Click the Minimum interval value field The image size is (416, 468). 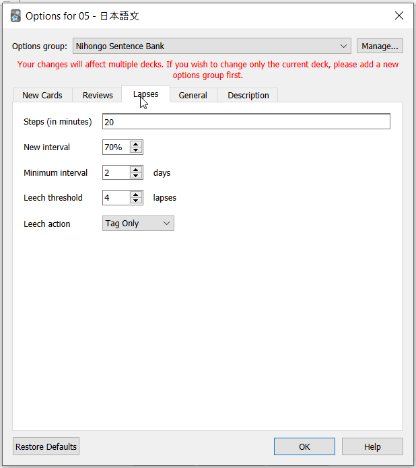(x=116, y=172)
